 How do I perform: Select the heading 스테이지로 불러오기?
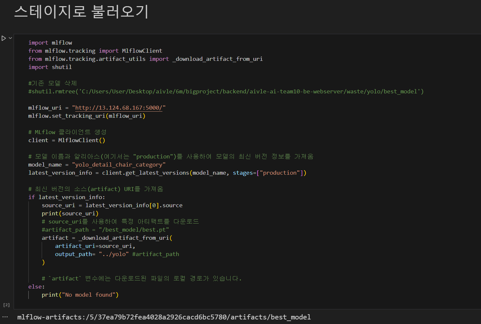81,12
